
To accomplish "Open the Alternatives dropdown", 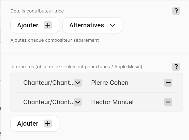I will 92,25.
